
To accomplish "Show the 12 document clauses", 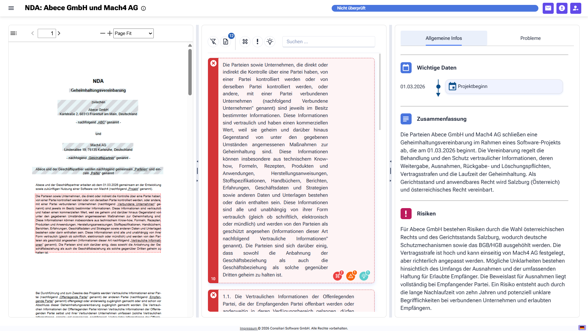I will pyautogui.click(x=226, y=41).
